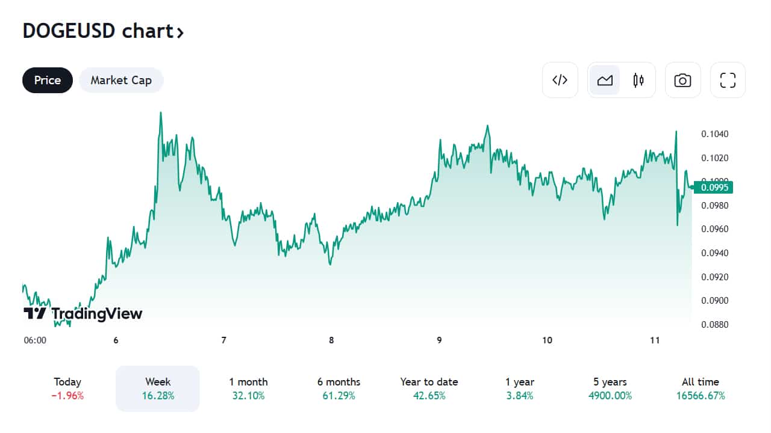Select the Price toggle
Image resolution: width=771 pixels, height=433 pixels.
48,80
